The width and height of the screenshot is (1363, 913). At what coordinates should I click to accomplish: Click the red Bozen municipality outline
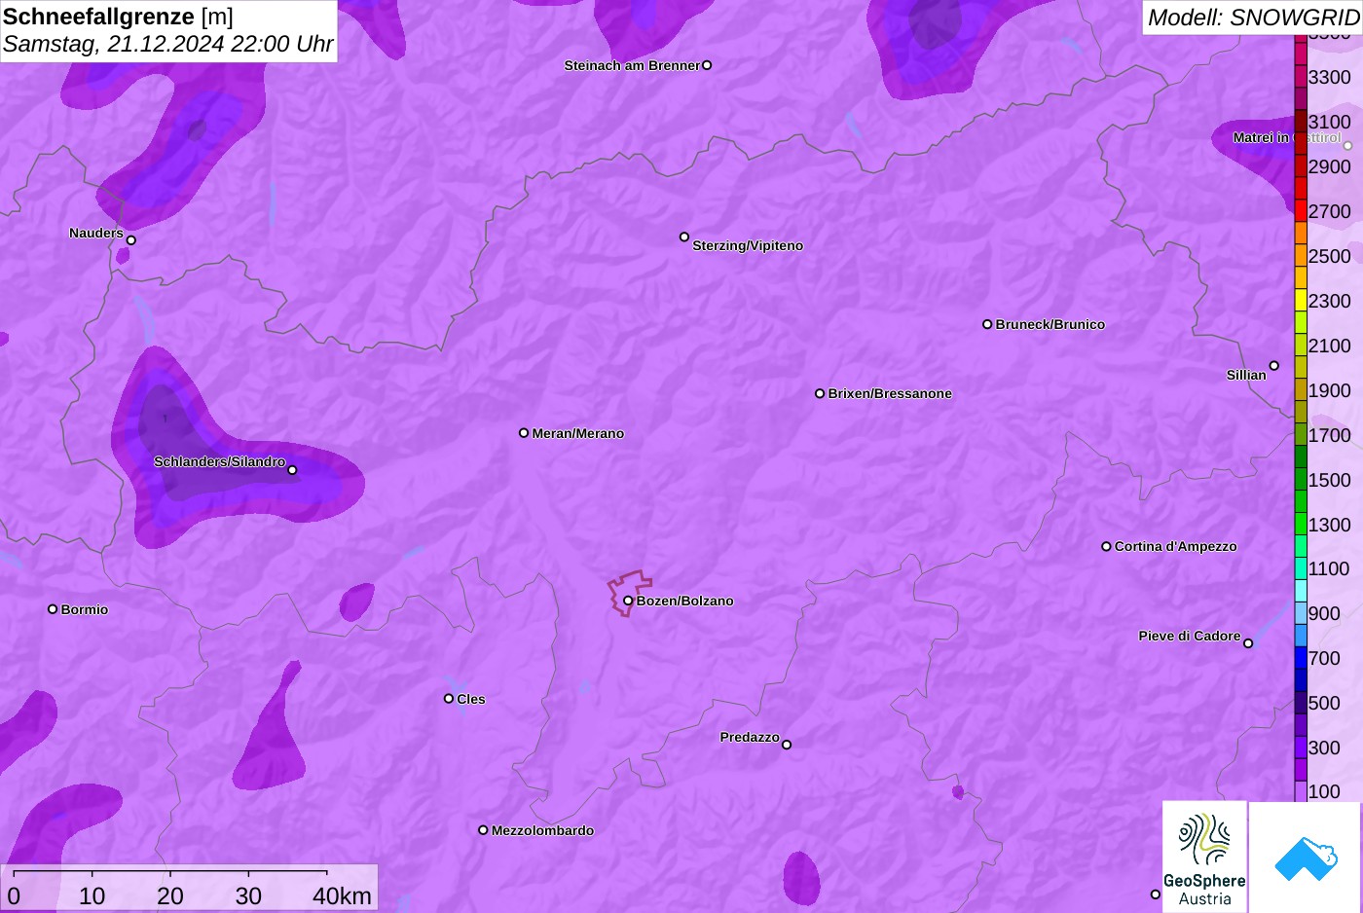(x=628, y=592)
